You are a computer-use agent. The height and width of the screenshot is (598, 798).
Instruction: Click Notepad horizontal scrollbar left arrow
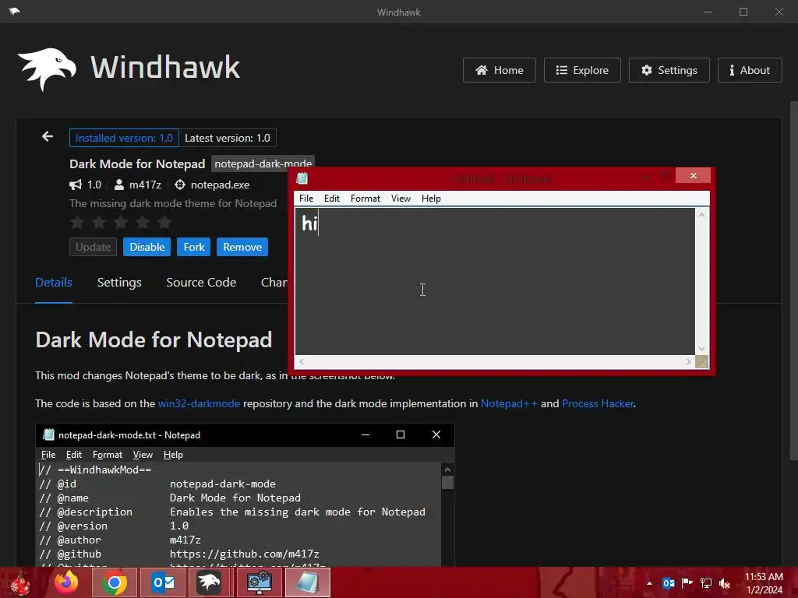[x=302, y=361]
